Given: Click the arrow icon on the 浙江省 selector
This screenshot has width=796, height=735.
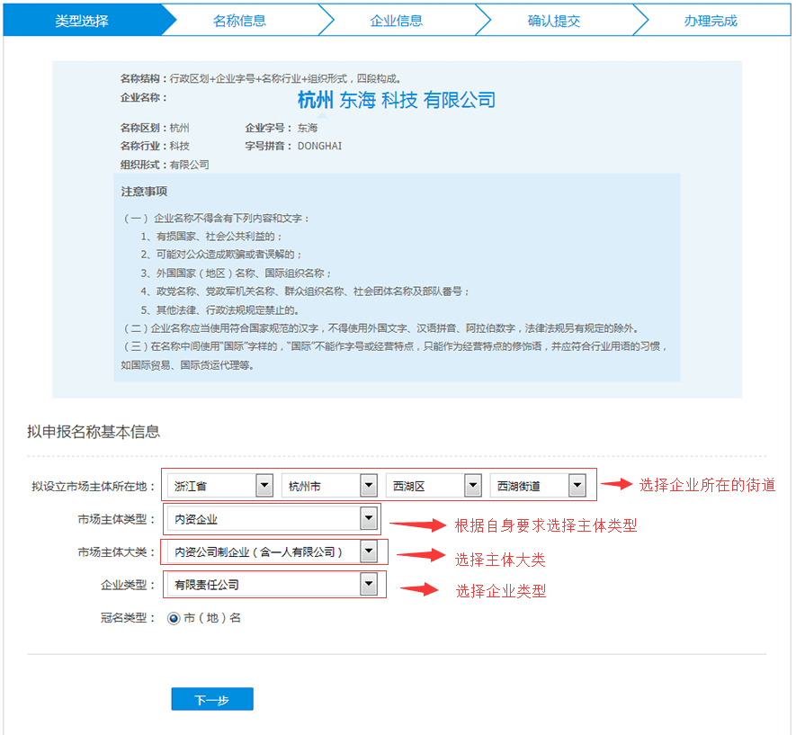Looking at the screenshot, I should (264, 485).
